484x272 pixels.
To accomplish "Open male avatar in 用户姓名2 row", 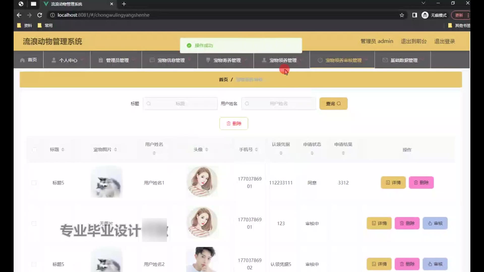I will coord(202,260).
